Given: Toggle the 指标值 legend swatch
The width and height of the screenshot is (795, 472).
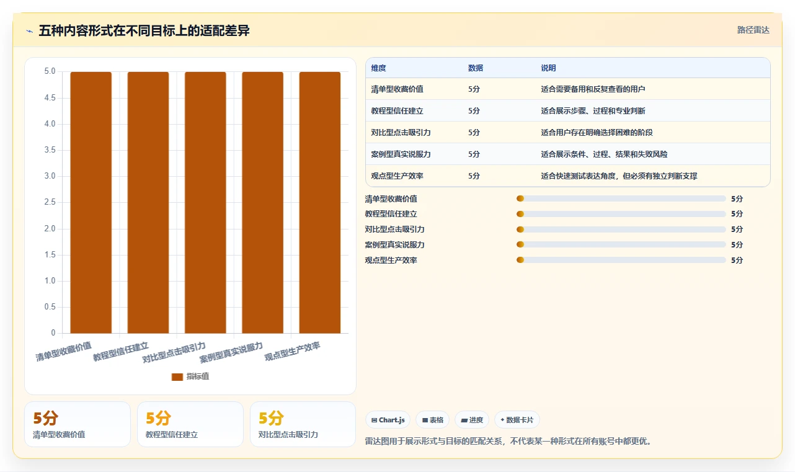Looking at the screenshot, I should click(177, 376).
